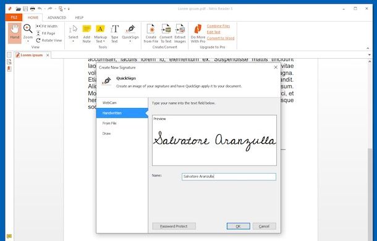Click Rotate View
Image resolution: width=377 pixels, height=241 pixels.
(x=49, y=40)
